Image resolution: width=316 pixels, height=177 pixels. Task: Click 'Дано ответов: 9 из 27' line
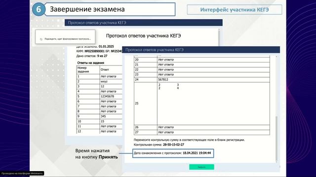coord(92,56)
